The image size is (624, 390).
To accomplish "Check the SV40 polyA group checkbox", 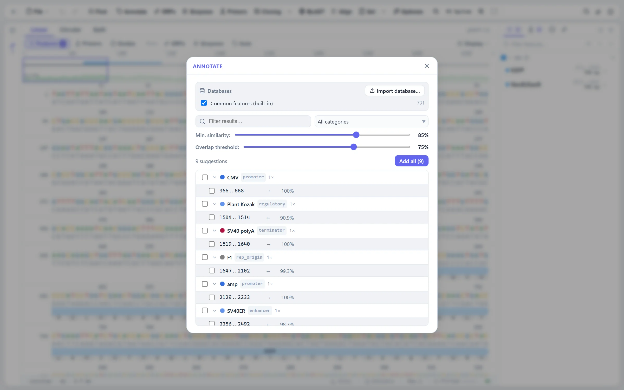I will pos(205,231).
